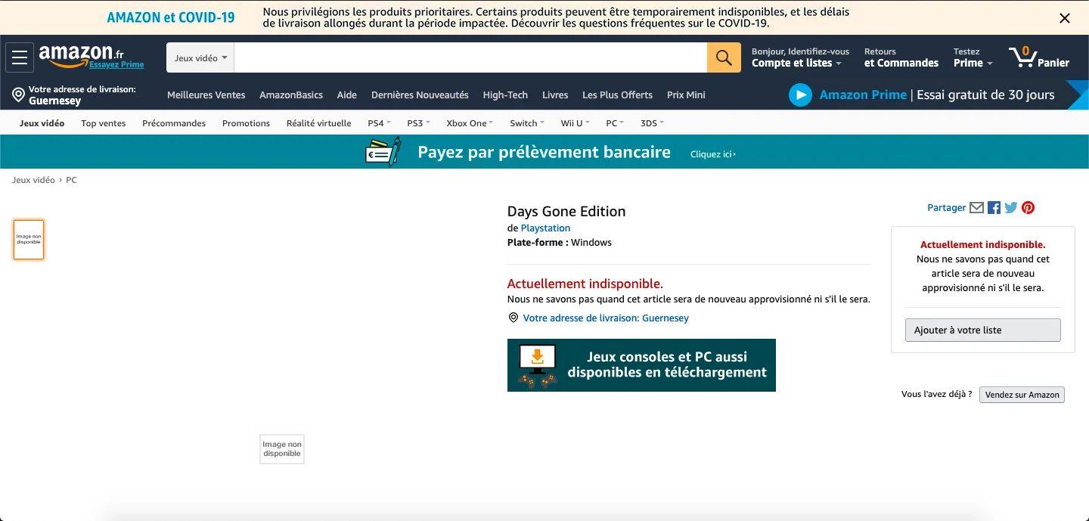Share product on Twitter
Screen dimensions: 1089x521
(x=1011, y=208)
